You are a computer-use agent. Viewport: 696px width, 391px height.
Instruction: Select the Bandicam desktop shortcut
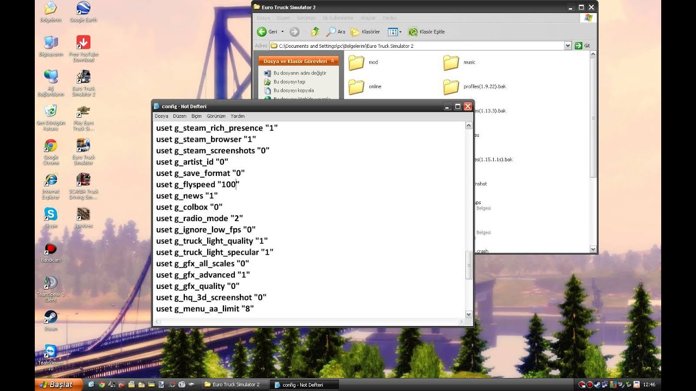[x=51, y=253]
